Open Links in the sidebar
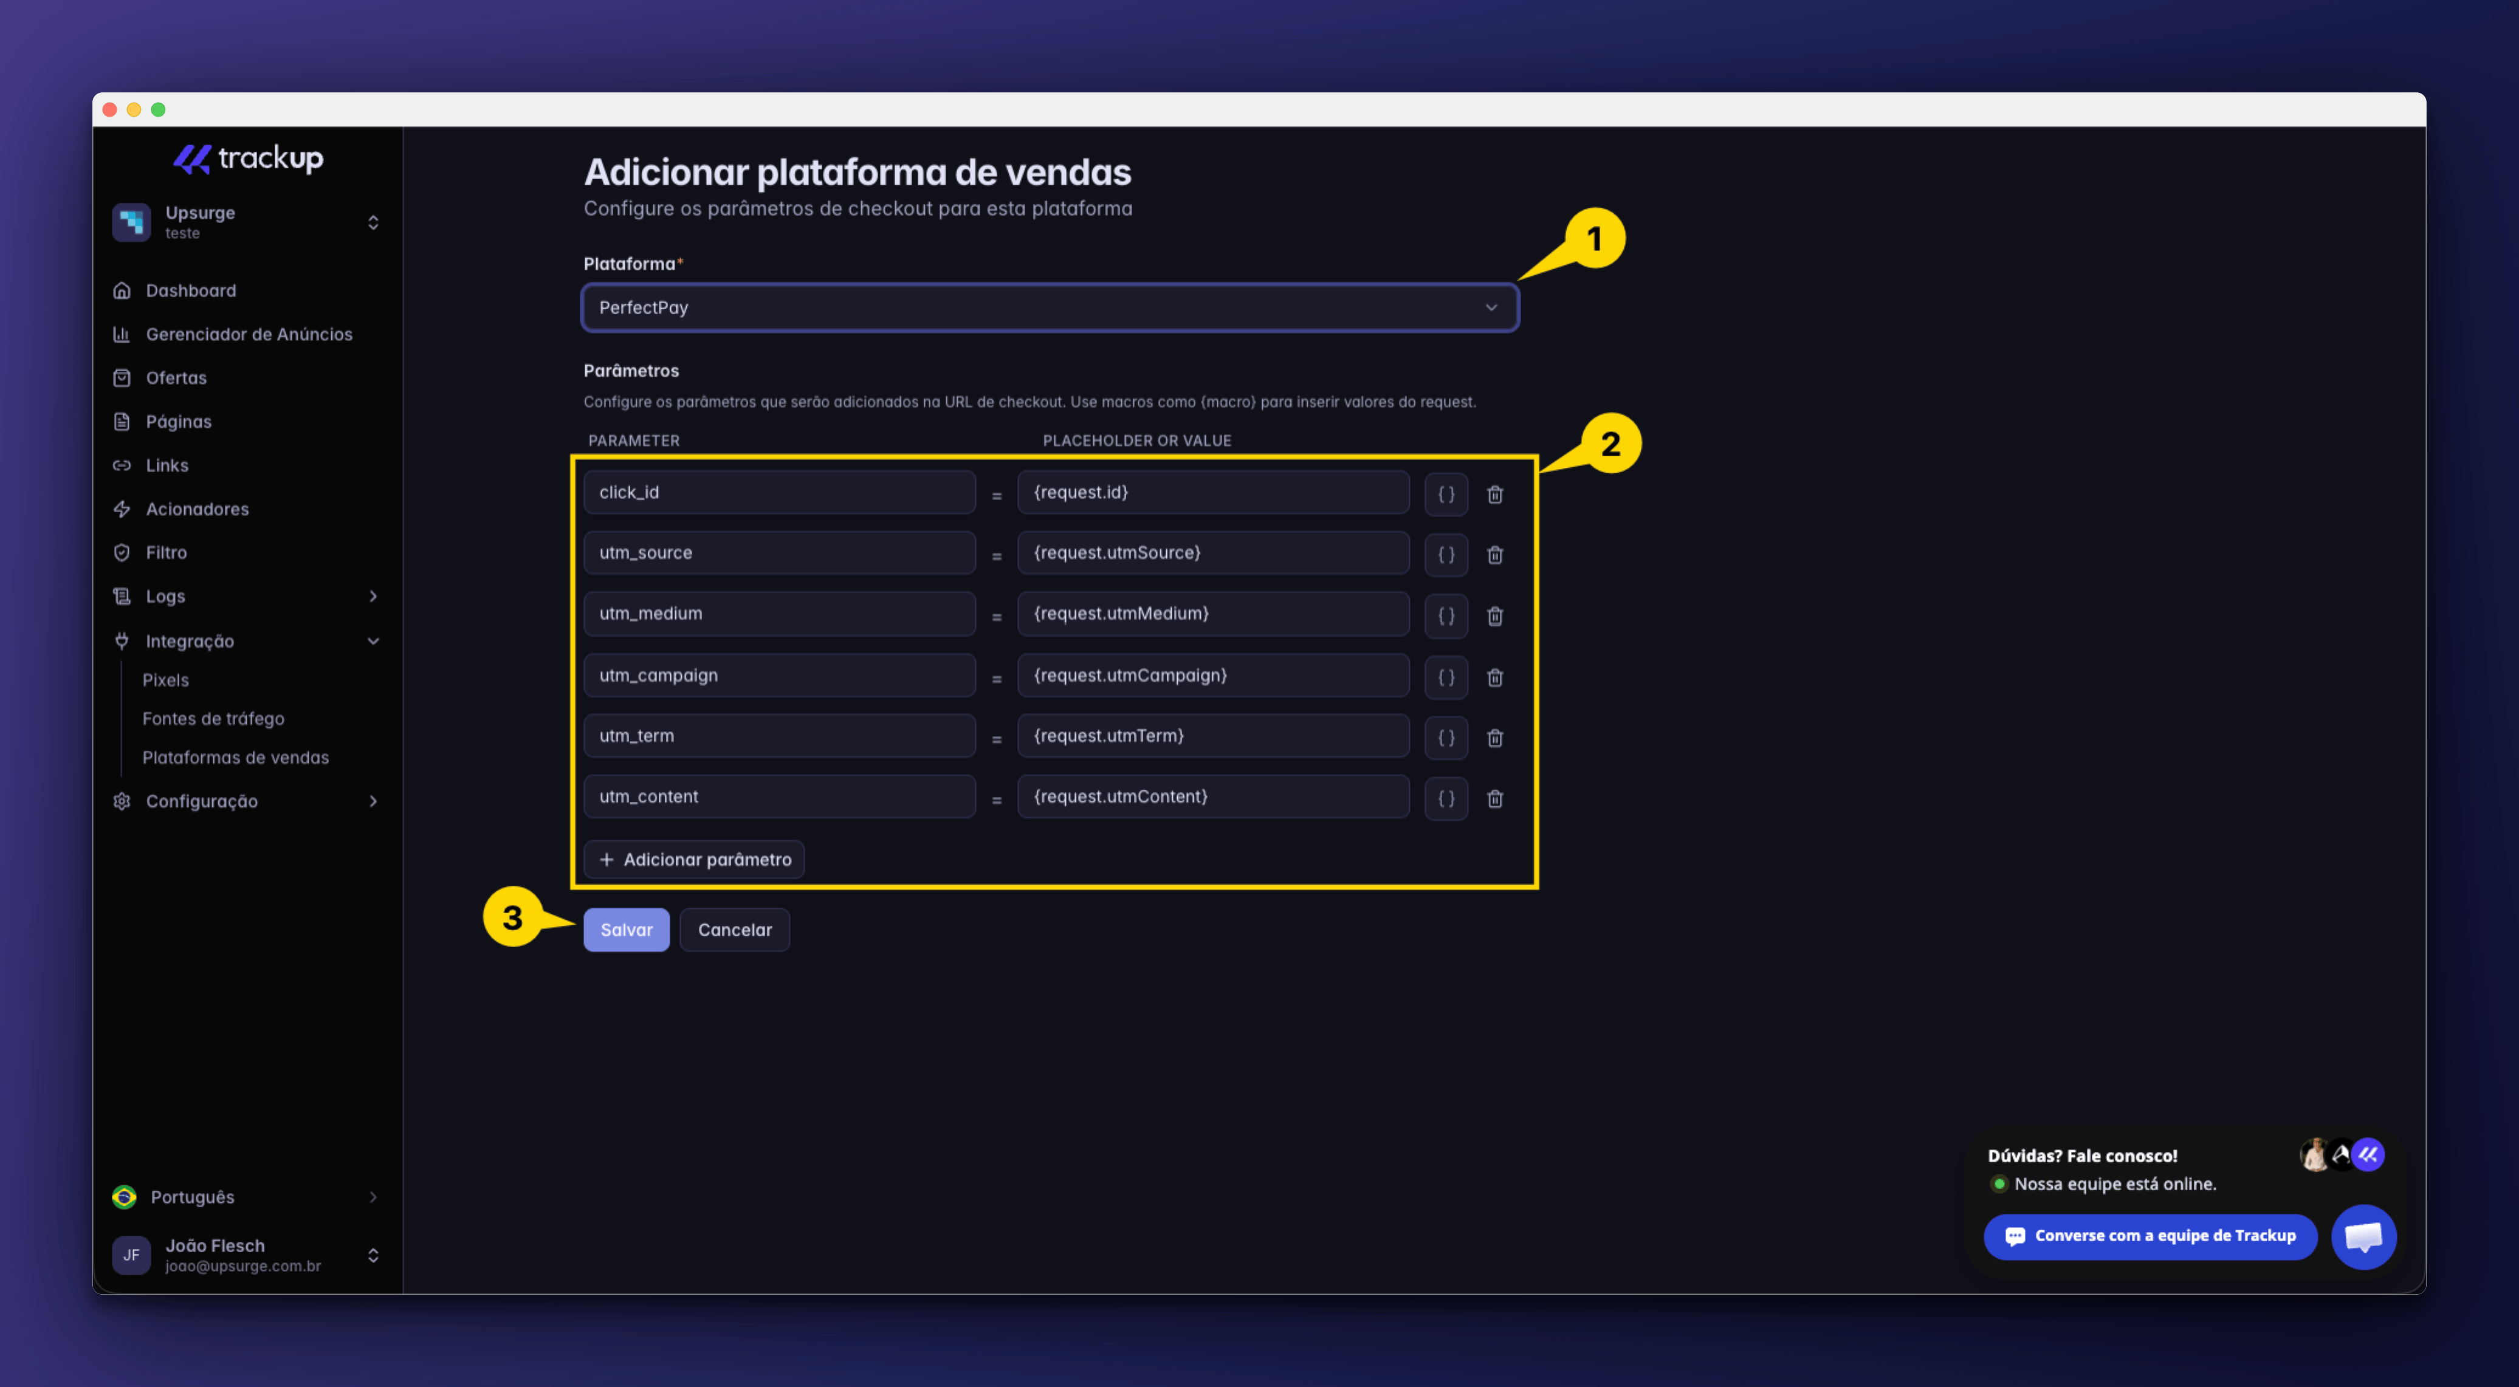Viewport: 2519px width, 1387px height. pyautogui.click(x=167, y=465)
